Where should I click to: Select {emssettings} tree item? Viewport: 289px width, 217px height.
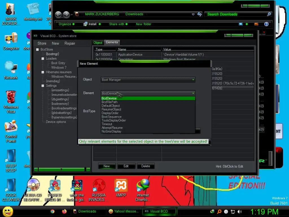coord(60,90)
